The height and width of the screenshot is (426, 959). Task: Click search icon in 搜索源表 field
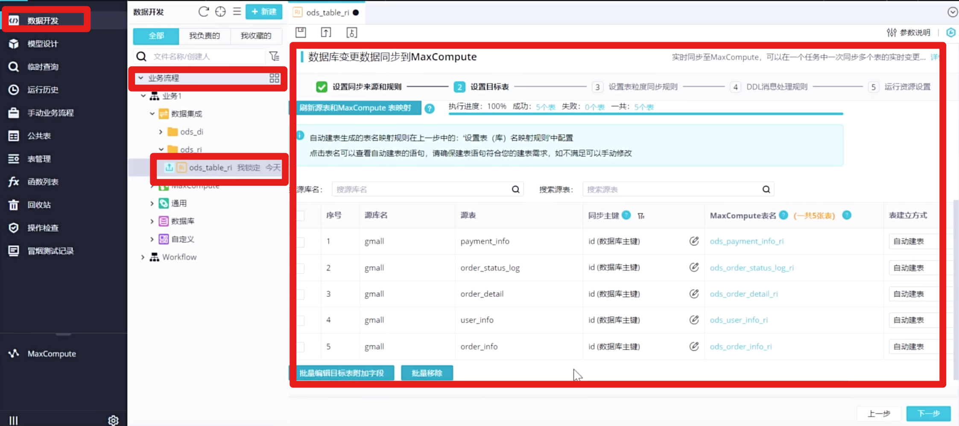[766, 190]
